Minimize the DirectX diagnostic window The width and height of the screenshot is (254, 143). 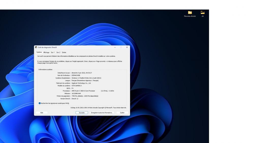coord(115,47)
